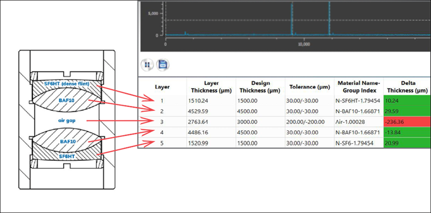Select the Layer column header
The image size is (431, 213).
(x=162, y=87)
